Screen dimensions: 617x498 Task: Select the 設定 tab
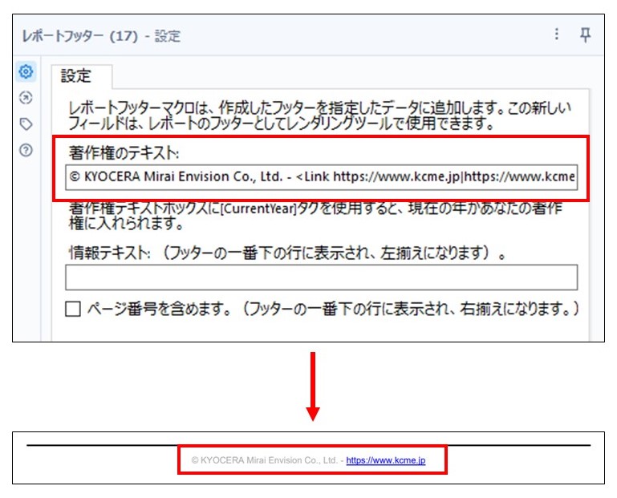point(77,76)
